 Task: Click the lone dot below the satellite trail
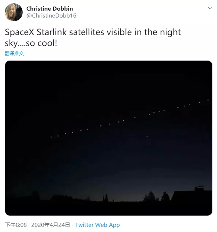coord(147,136)
